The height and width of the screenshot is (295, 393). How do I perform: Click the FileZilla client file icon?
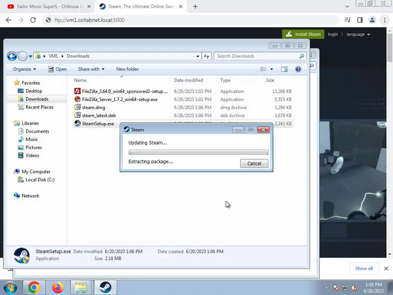(x=78, y=91)
